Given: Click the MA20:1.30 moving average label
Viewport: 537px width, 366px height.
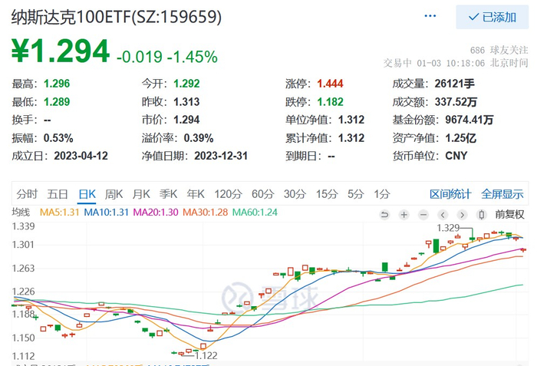Looking at the screenshot, I should click(x=156, y=213).
